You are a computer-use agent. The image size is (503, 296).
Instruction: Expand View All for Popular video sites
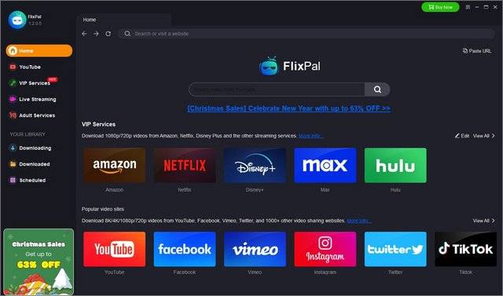tap(484, 221)
